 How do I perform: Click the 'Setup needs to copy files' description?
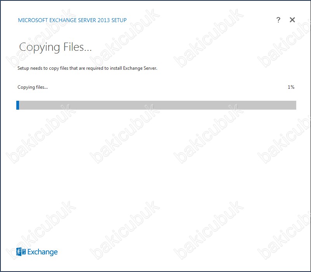click(87, 68)
